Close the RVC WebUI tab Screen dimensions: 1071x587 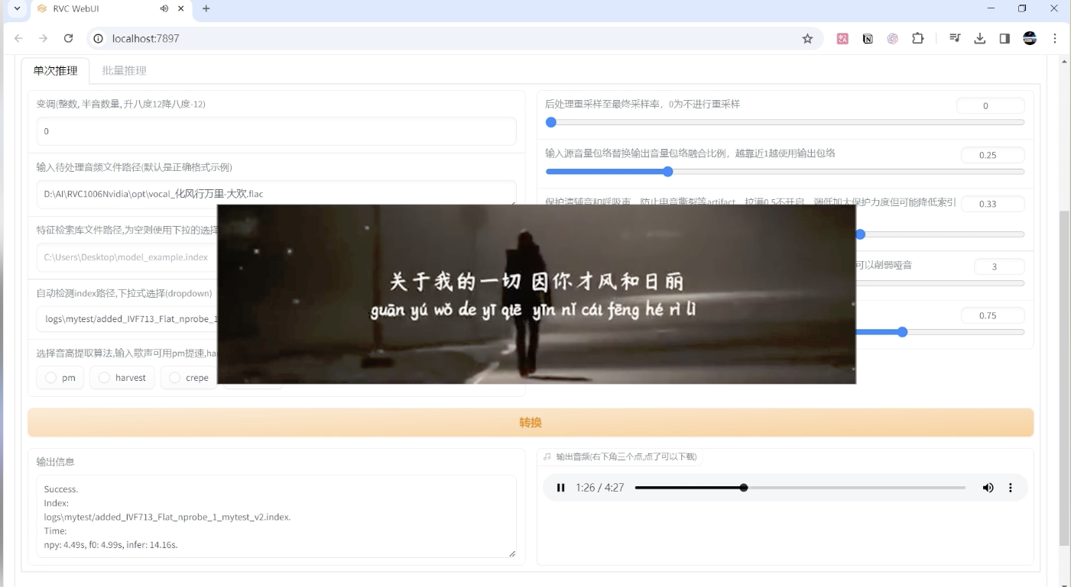pyautogui.click(x=181, y=8)
